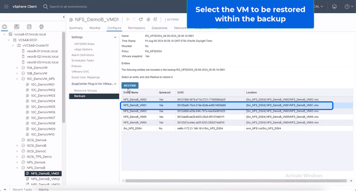Click the vvcsa8-01.hmcdc.local vCenter icon
Viewport: 356px width, 192px height.
10,34
